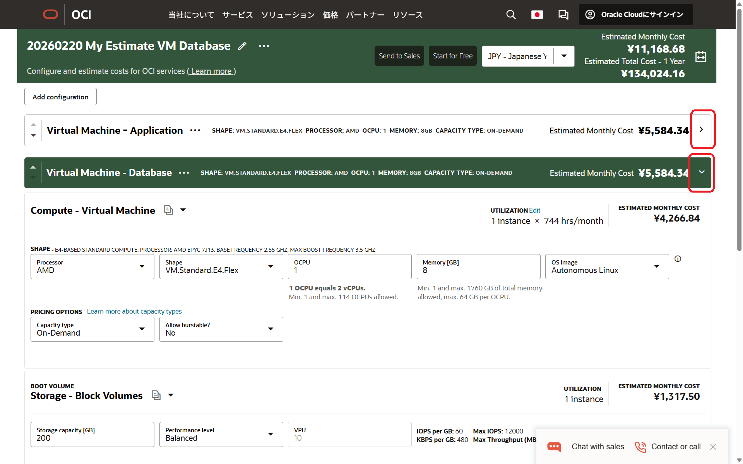The width and height of the screenshot is (743, 464).
Task: Open the estimate title three-dot menu
Action: (264, 46)
